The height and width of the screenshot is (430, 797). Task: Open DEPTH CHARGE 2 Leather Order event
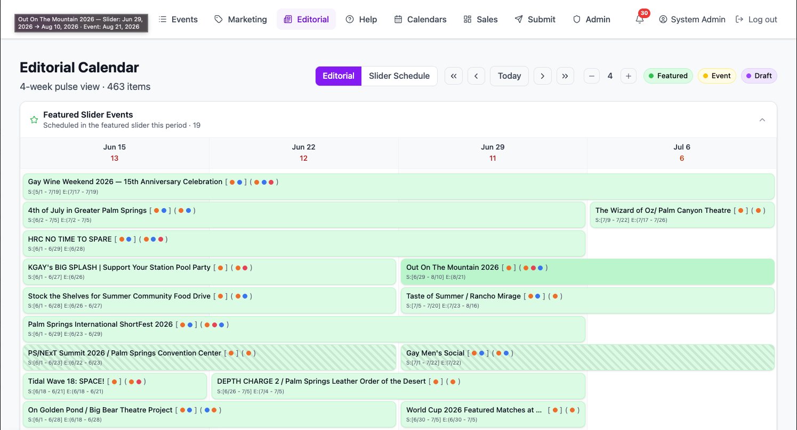coord(398,386)
